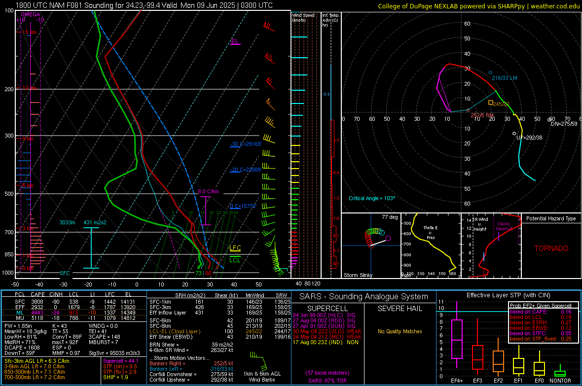
Task: Click the purple "Classic Supercell" label
Action: click(504, 226)
